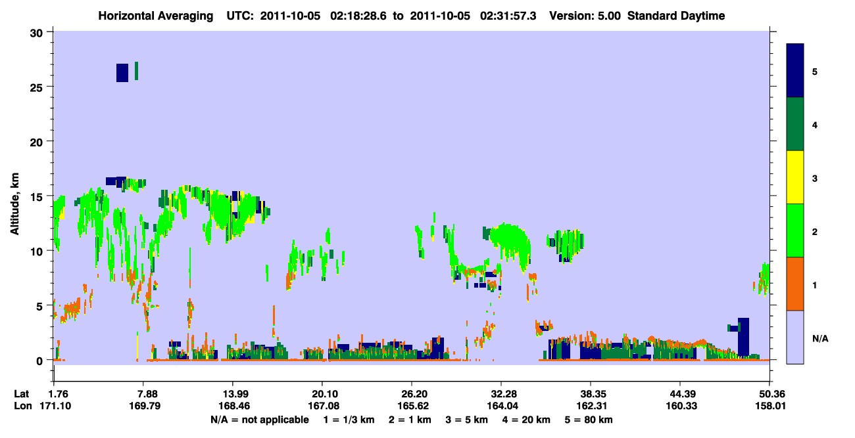Click the 'Lat' row label

21,394
